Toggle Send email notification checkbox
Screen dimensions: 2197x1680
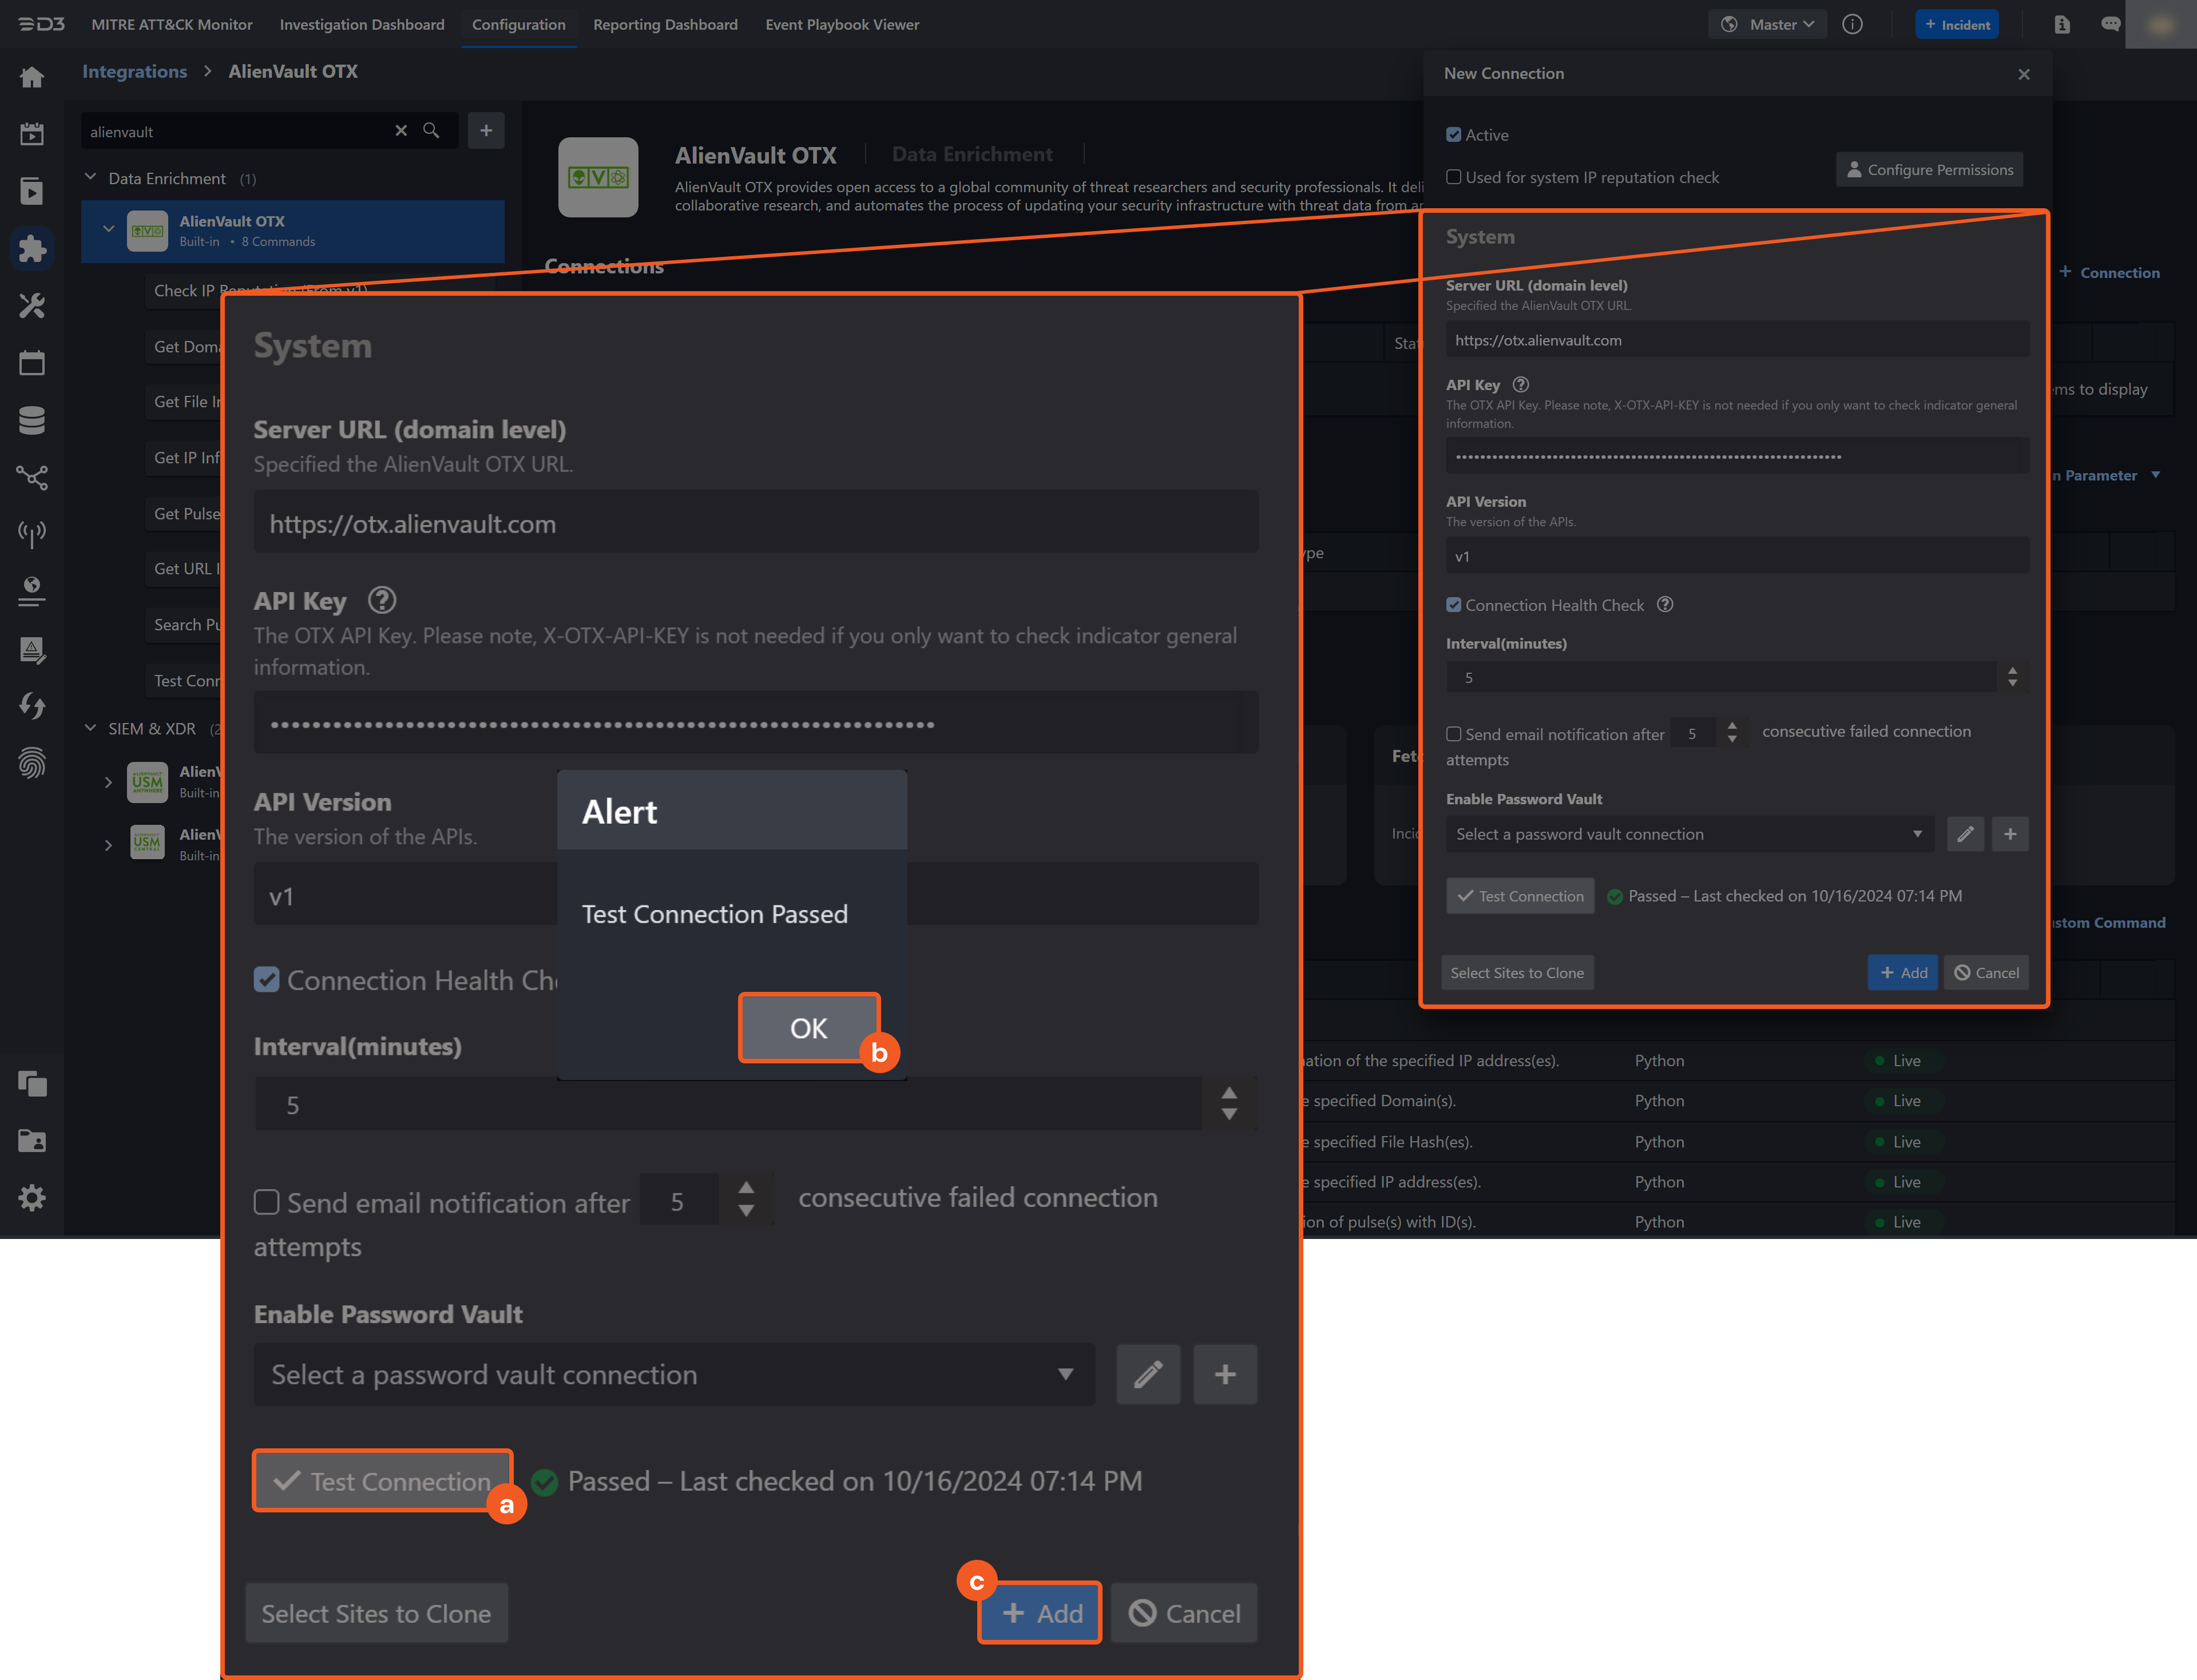1453,734
